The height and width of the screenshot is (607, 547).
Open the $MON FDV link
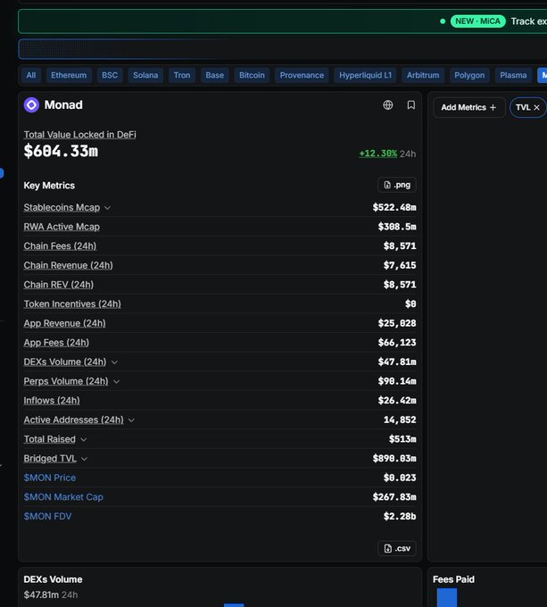point(47,517)
